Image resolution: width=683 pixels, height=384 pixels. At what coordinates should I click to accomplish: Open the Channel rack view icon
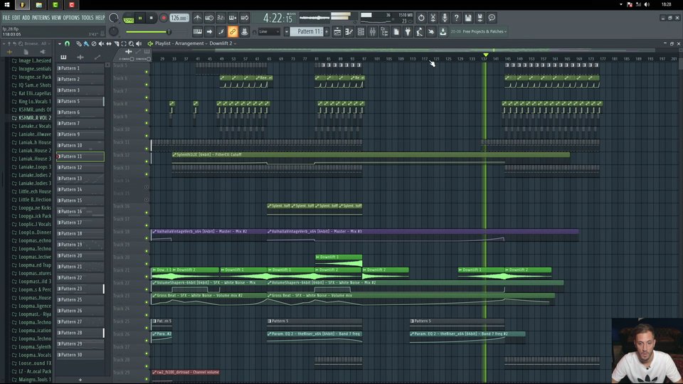point(361,31)
